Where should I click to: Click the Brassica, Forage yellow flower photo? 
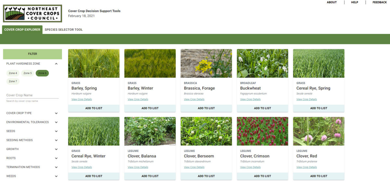point(206,63)
